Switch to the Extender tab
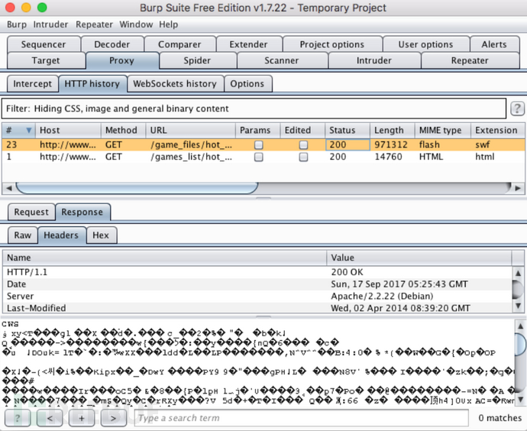The image size is (527, 431). tap(248, 44)
